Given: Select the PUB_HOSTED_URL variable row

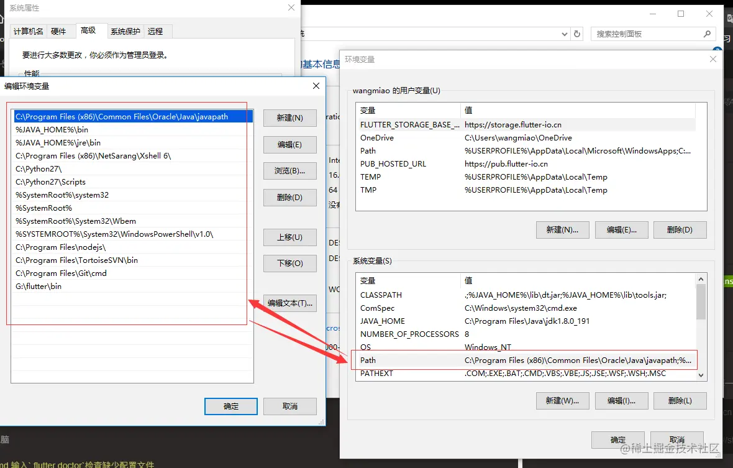Looking at the screenshot, I should (526, 164).
